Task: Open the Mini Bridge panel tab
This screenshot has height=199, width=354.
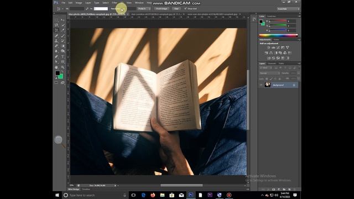Action: click(74, 189)
